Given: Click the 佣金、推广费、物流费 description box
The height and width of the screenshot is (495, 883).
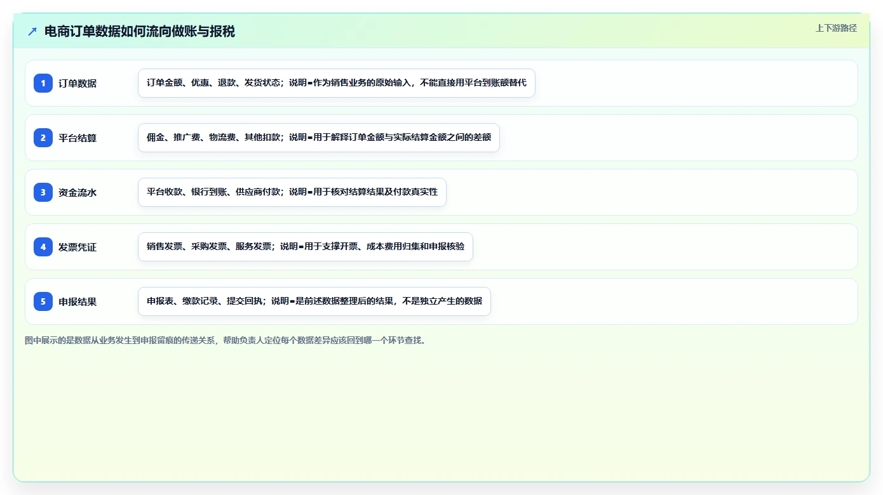Looking at the screenshot, I should point(319,138).
